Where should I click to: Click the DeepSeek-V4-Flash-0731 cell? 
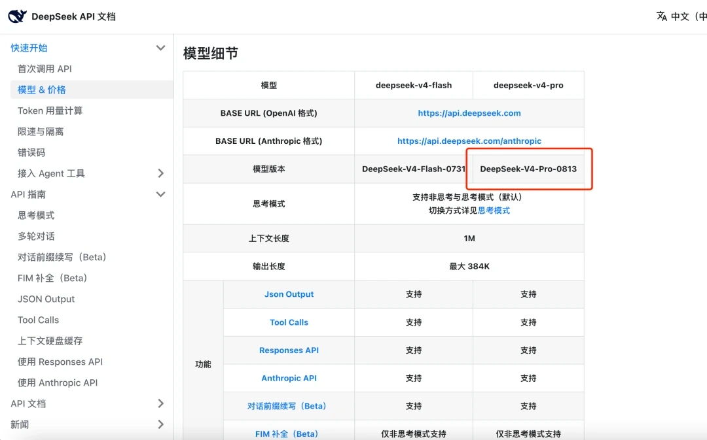414,169
